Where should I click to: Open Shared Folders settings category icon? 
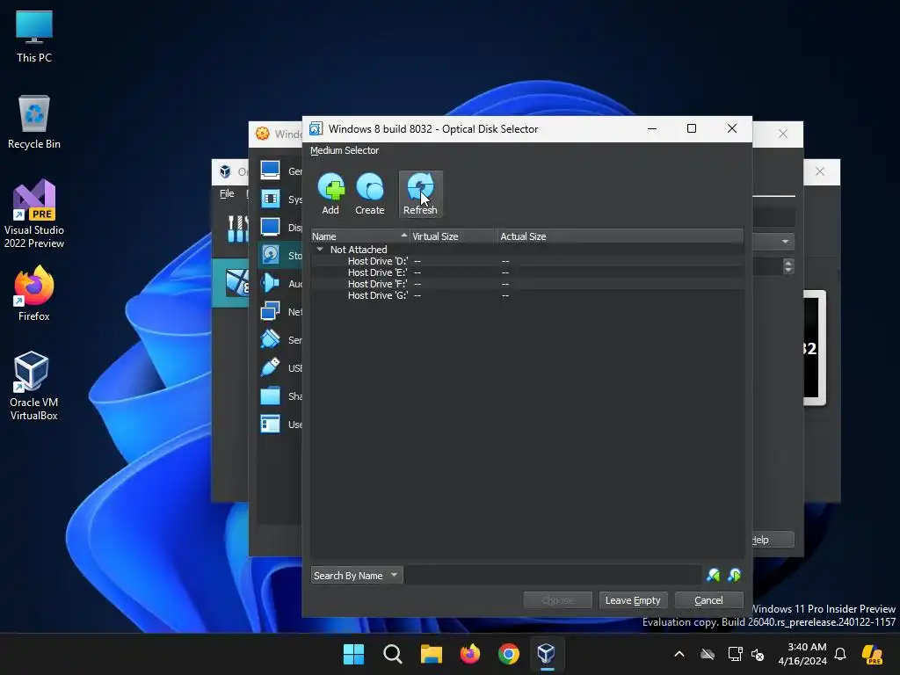pyautogui.click(x=271, y=396)
